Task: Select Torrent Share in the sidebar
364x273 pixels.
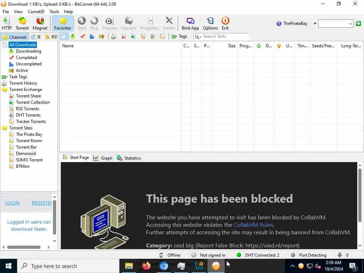Action: point(28,96)
